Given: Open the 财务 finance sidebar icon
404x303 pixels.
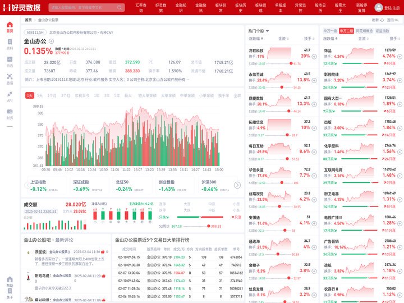Looking at the screenshot, I should [10, 111].
